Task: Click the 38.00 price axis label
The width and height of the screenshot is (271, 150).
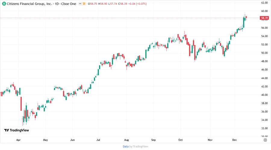Action: click(264, 103)
